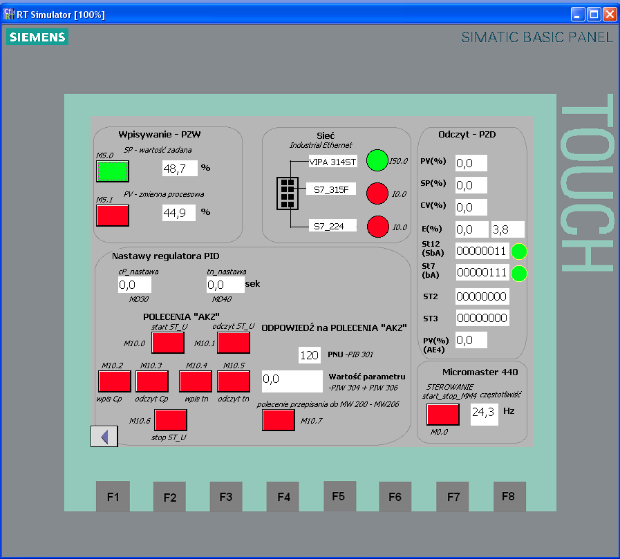Viewport: 620px width, 559px height.
Task: Click the PNU field showing 120
Action: tap(309, 355)
